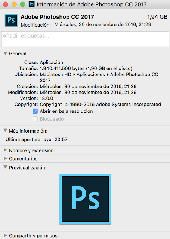
Task: Collapse the General section triangle
Action: coord(5,53)
